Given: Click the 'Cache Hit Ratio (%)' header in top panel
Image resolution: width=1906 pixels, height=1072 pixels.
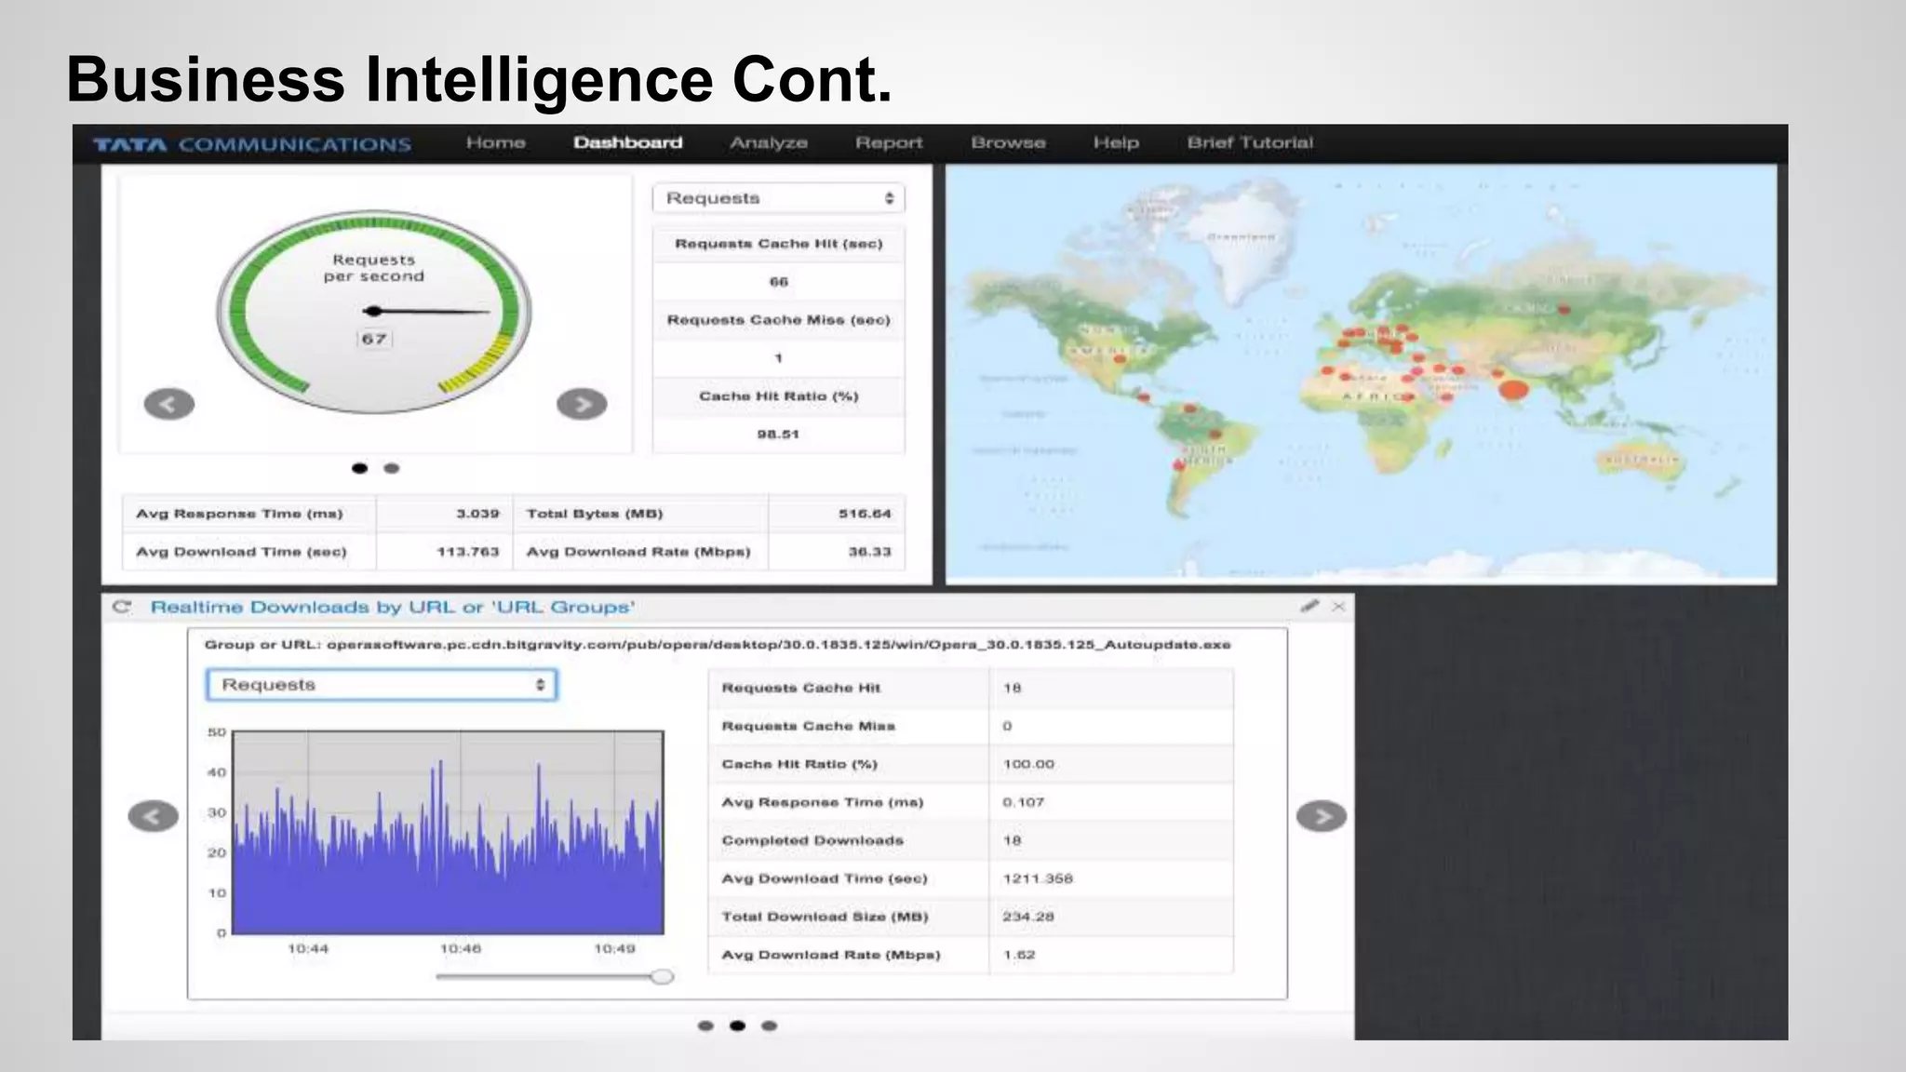Looking at the screenshot, I should 779,396.
